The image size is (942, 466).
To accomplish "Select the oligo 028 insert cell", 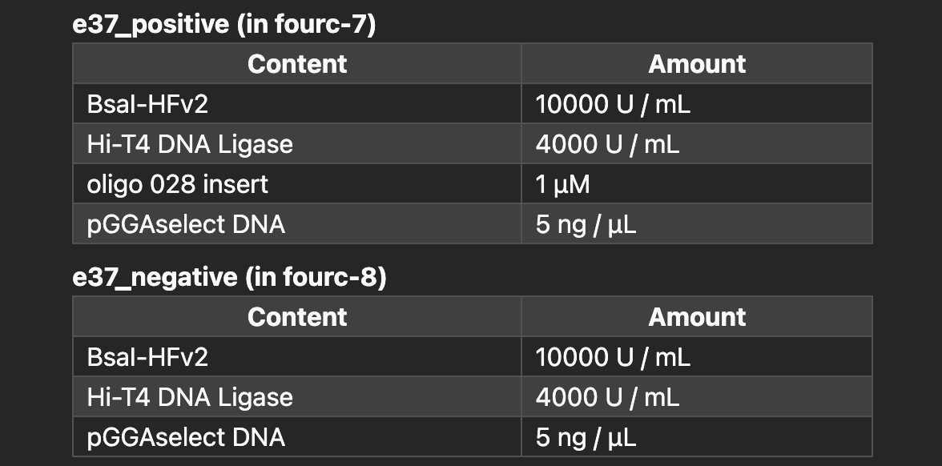I will (177, 184).
